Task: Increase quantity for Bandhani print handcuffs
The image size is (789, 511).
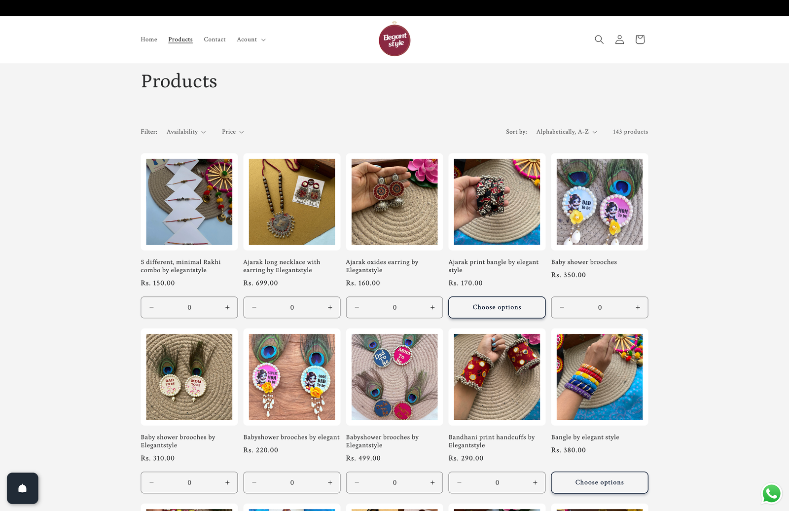Action: 535,482
